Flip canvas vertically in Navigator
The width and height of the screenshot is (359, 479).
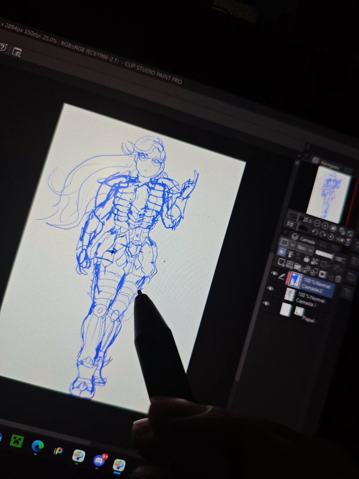point(348,241)
